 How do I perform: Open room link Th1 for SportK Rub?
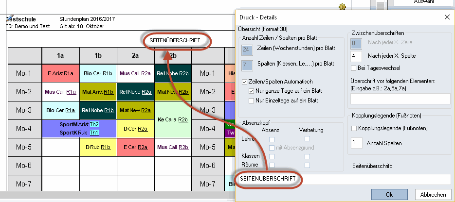[x=94, y=133]
